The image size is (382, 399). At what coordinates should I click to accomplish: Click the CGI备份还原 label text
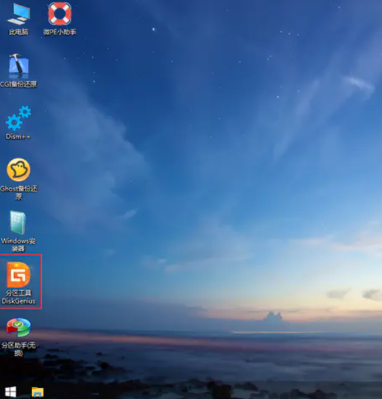19,84
